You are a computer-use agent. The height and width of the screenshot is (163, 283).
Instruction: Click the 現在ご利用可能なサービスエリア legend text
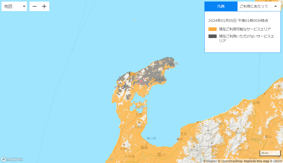tap(245, 29)
